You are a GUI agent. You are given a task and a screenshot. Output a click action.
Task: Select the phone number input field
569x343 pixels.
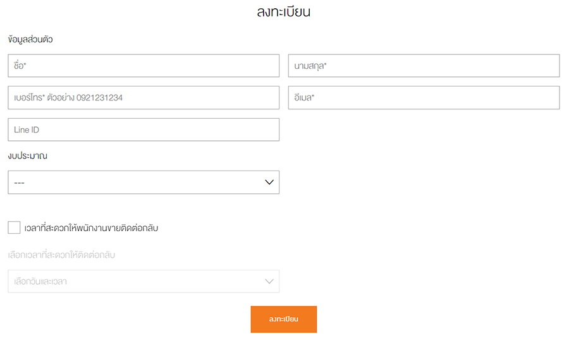click(x=144, y=98)
